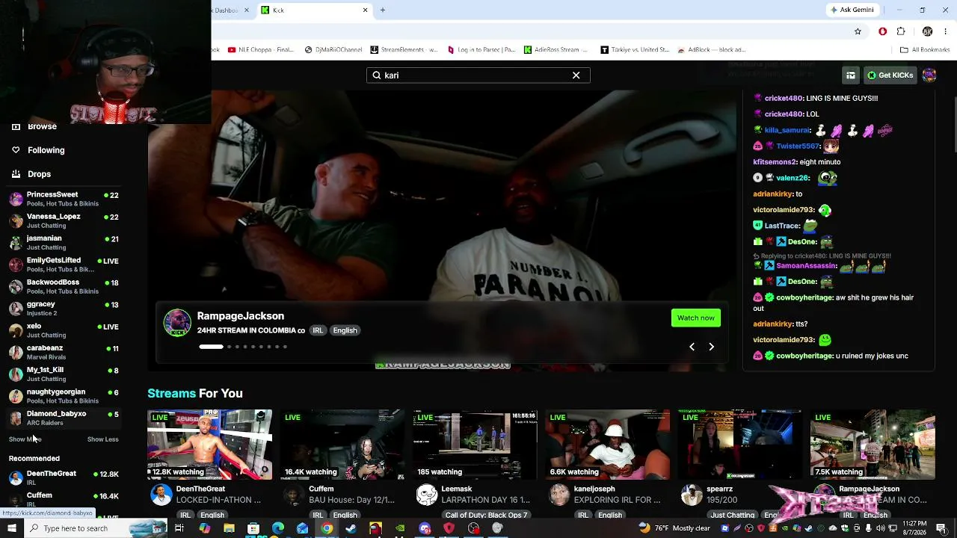957x538 pixels.
Task: Close the Kick browser tab
Action: 365,10
